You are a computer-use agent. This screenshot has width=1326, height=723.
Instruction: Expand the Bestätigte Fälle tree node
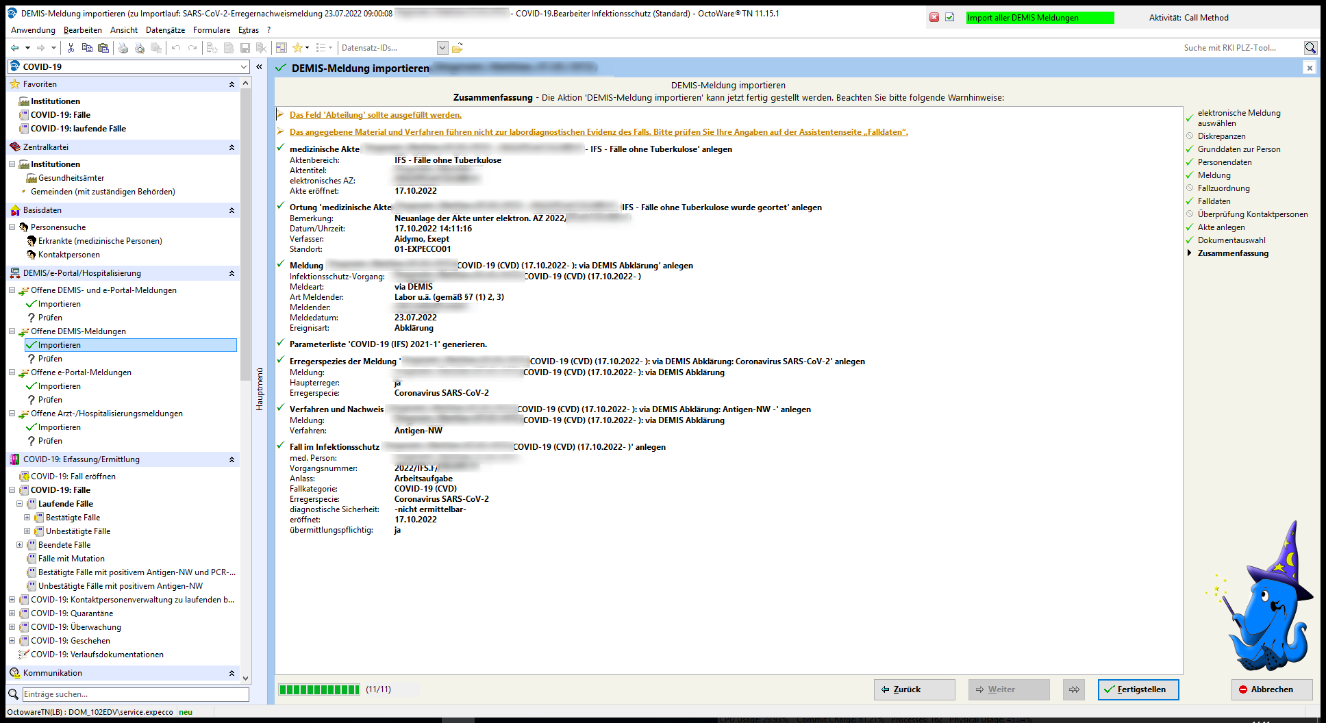(x=27, y=518)
